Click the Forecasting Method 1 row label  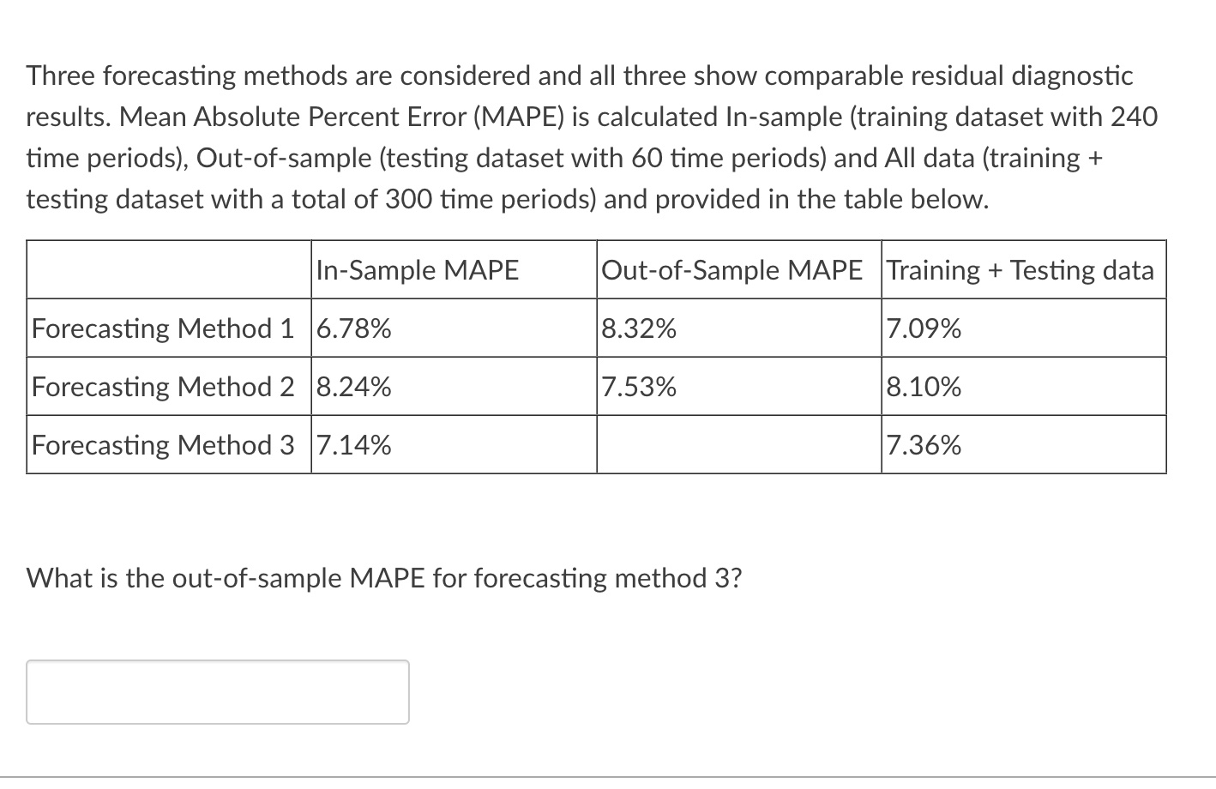coord(166,328)
